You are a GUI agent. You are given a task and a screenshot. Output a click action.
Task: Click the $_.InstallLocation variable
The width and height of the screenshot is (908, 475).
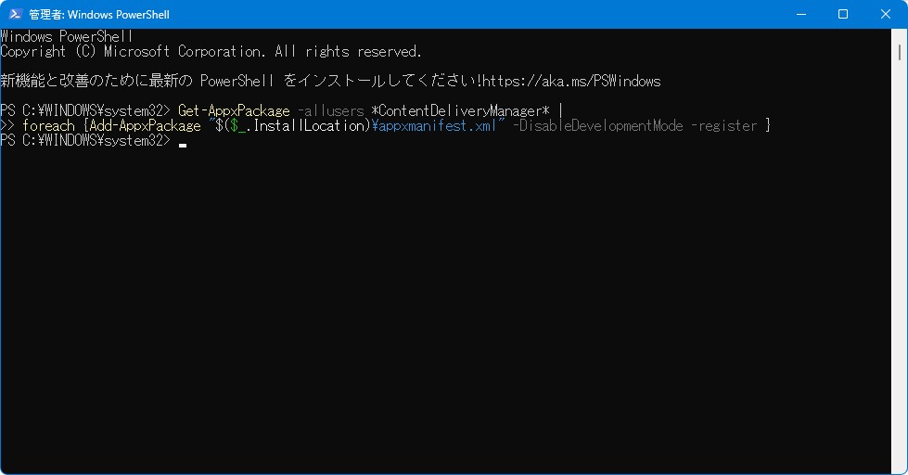[297, 125]
